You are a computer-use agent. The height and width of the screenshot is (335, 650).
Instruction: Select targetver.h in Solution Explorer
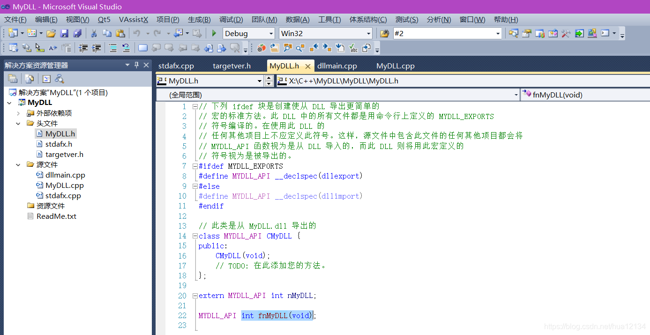pyautogui.click(x=64, y=154)
